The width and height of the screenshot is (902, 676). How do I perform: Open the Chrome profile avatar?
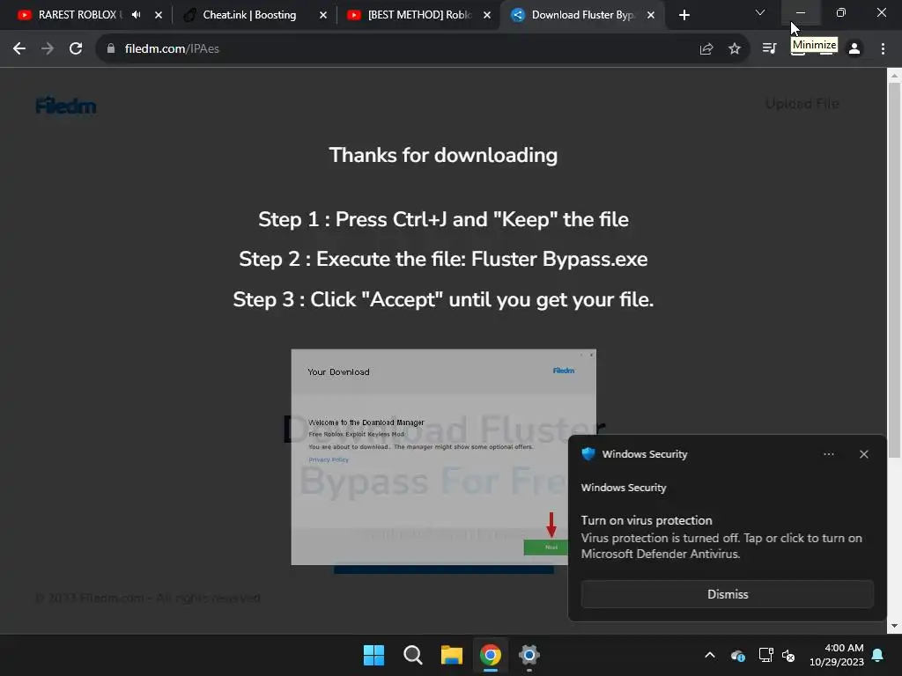(854, 49)
